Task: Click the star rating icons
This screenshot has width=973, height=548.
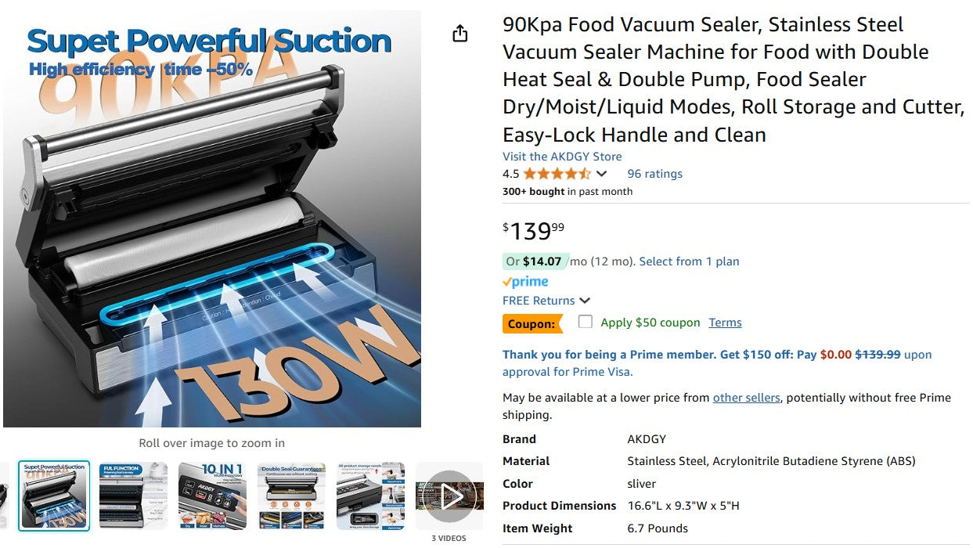Action: click(x=557, y=174)
